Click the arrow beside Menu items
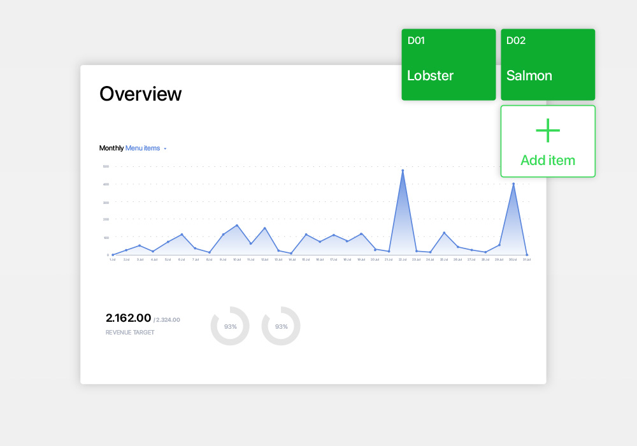Image resolution: width=637 pixels, height=446 pixels. (x=165, y=148)
